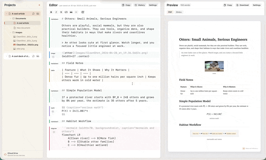Open the Editor History button
This screenshot has width=266, height=160.
140,5
